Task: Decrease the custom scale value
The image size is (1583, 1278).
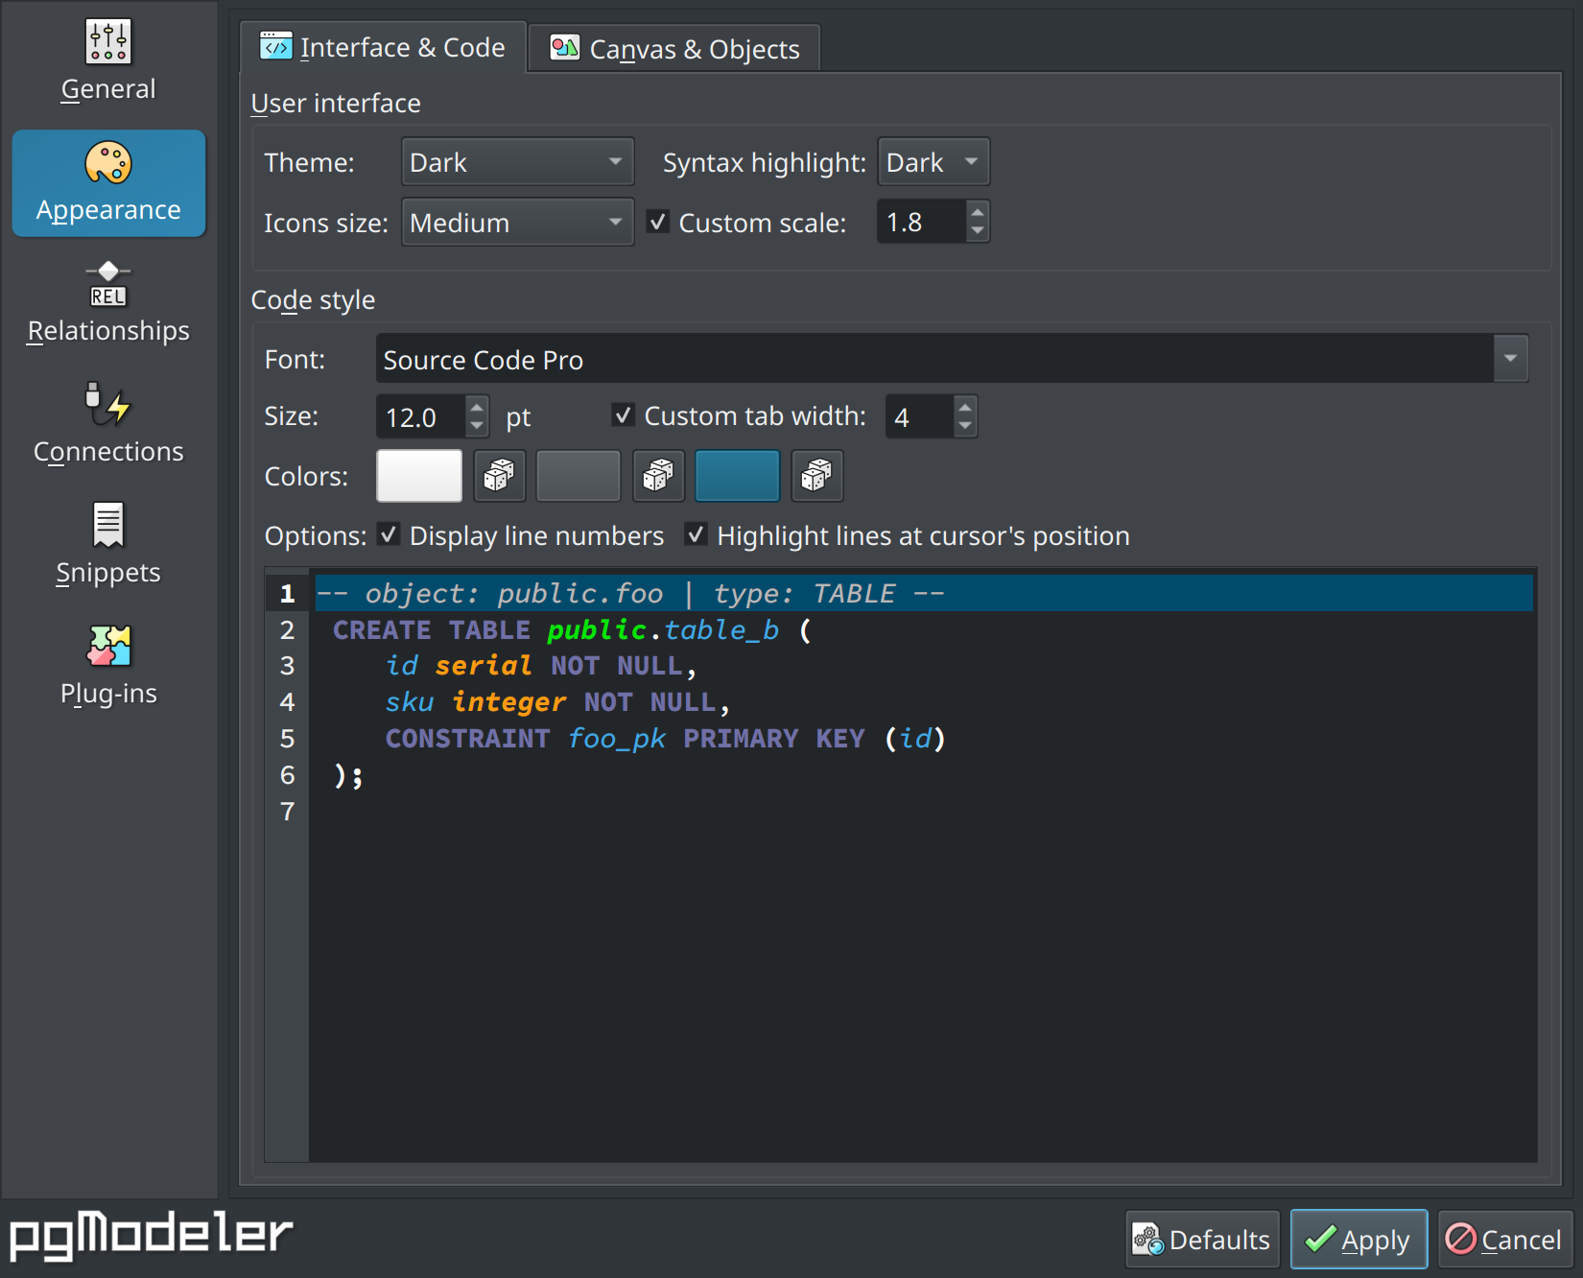Action: tap(977, 231)
